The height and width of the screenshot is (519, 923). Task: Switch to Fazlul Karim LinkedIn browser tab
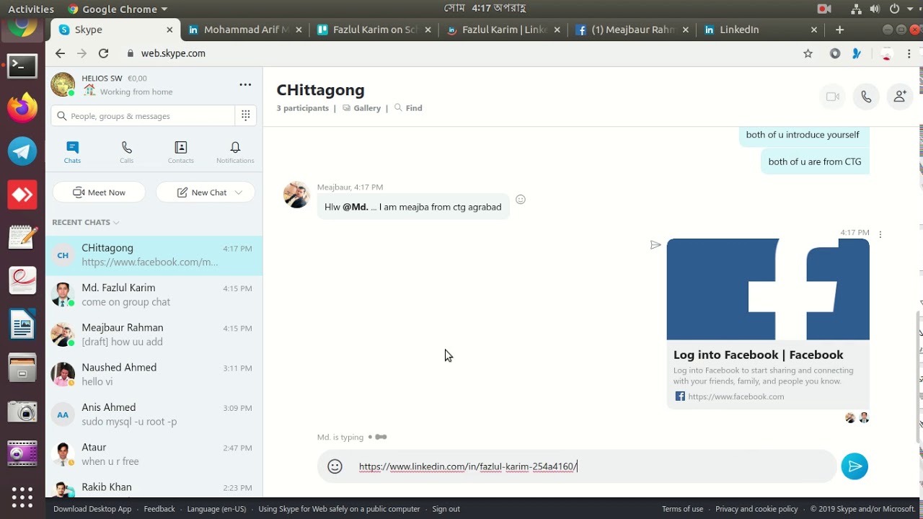coord(503,30)
